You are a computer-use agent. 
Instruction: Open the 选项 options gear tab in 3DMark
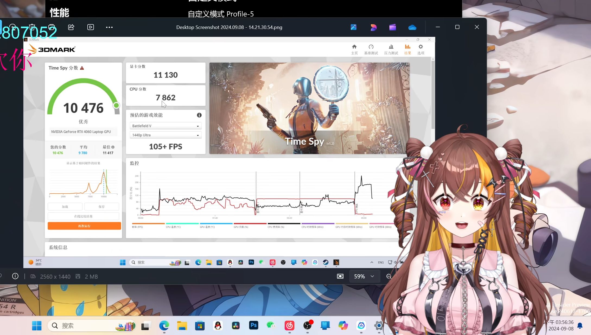click(x=421, y=50)
